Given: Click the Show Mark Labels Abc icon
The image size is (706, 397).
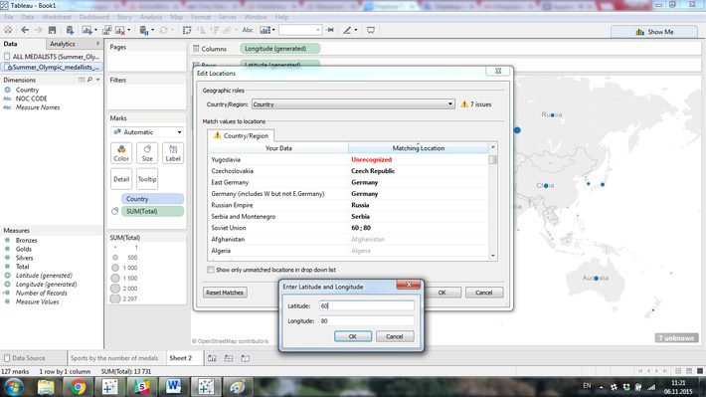Looking at the screenshot, I should [248, 30].
